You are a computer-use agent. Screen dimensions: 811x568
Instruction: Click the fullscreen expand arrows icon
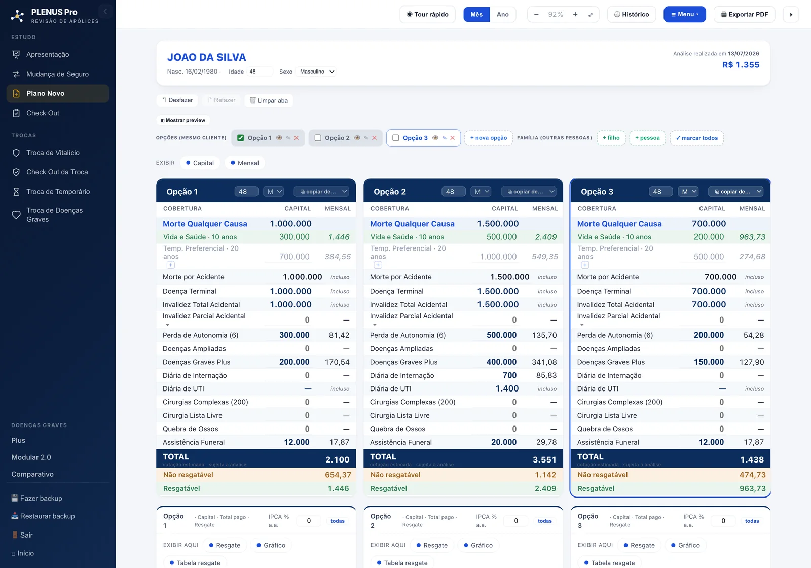click(x=591, y=14)
